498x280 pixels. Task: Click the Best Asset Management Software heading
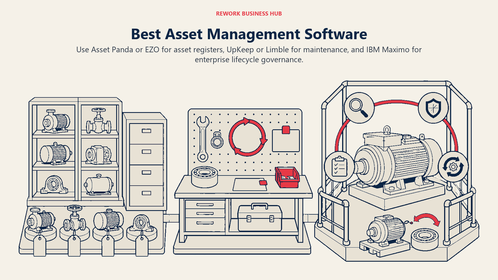click(249, 34)
